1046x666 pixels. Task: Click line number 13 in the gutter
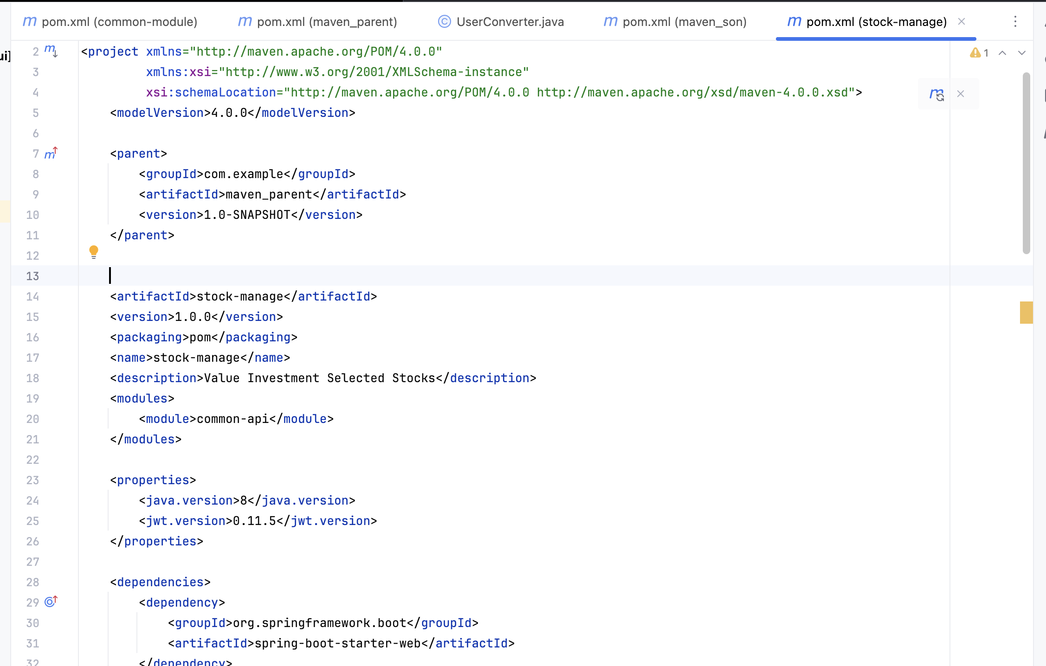click(x=32, y=276)
